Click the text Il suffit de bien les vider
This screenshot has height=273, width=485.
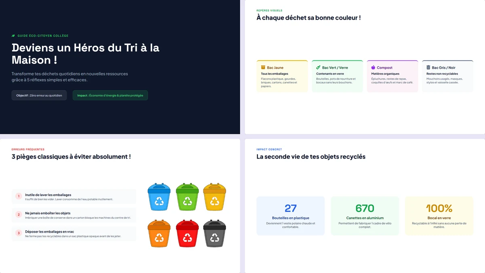pyautogui.click(x=69, y=199)
